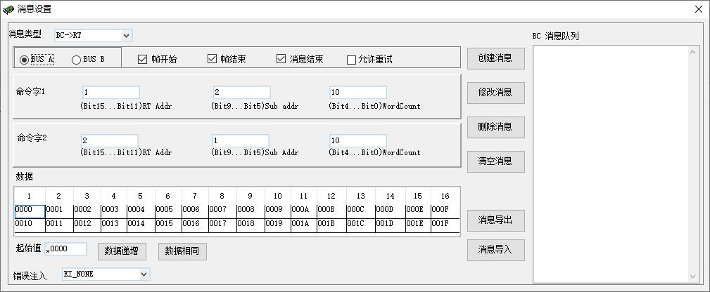Toggle the 帧结束 checkbox
The image size is (710, 292).
click(x=212, y=59)
